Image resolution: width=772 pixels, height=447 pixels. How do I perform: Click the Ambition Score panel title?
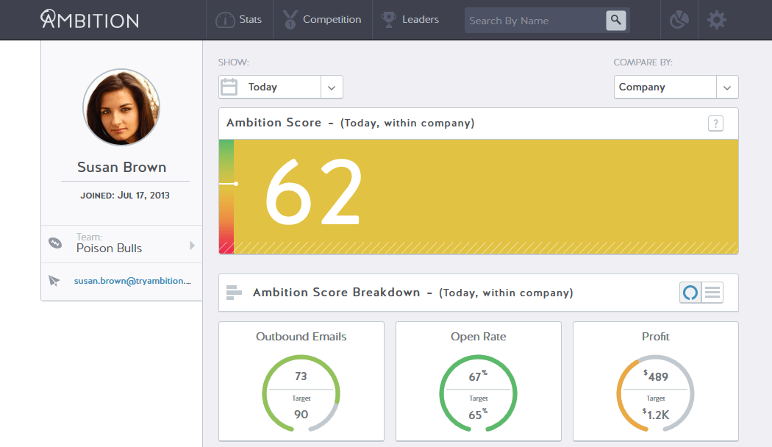tap(351, 123)
